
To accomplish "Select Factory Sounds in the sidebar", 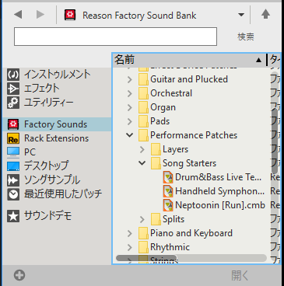I will click(57, 124).
